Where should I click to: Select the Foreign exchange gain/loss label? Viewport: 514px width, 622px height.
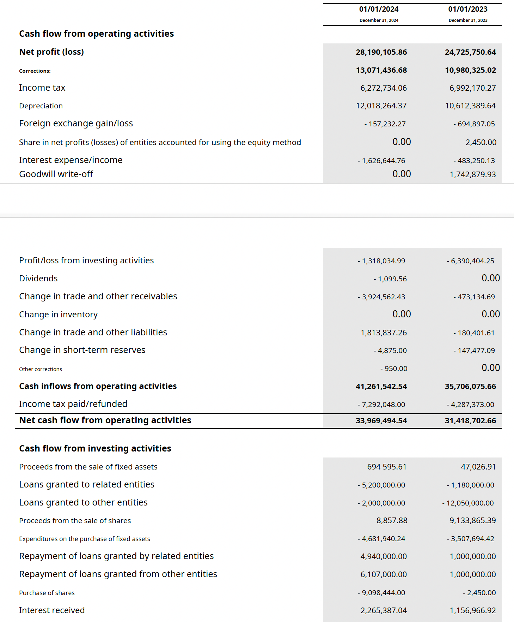pyautogui.click(x=76, y=123)
